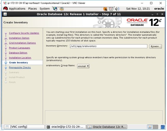Click the VNC Viewer logo icon
Viewport: 167px width, 131px height.
[x=5, y=3]
